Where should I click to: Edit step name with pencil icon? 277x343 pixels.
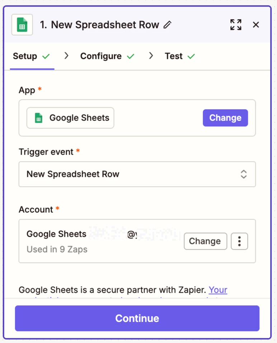167,25
